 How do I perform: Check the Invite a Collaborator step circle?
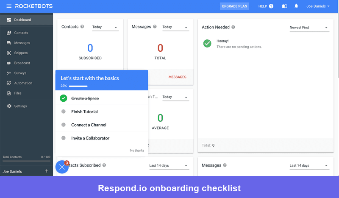[63, 138]
